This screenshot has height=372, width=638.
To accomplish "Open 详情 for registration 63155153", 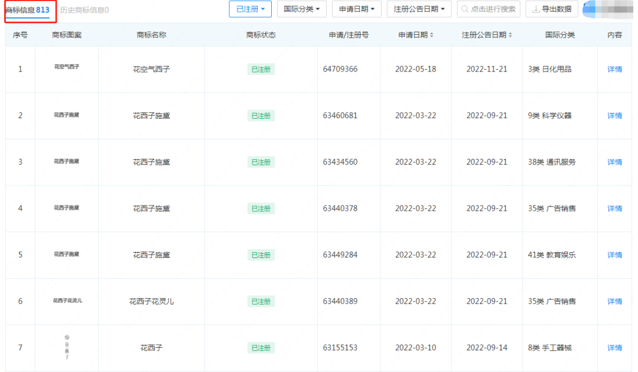I will tap(614, 348).
